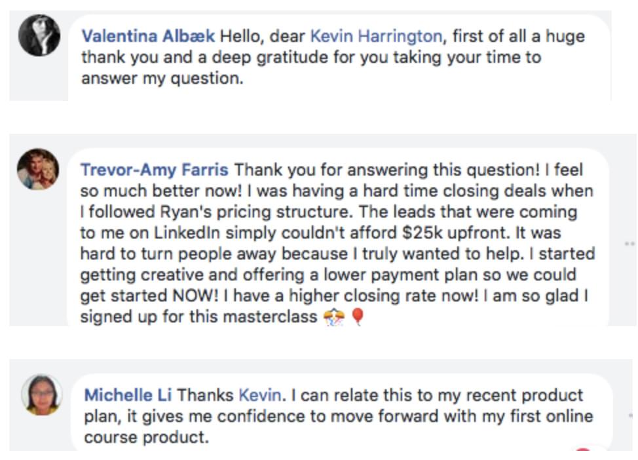Open Michelle Li's profile picture
Viewport: 638px width, 460px height.
pos(41,394)
